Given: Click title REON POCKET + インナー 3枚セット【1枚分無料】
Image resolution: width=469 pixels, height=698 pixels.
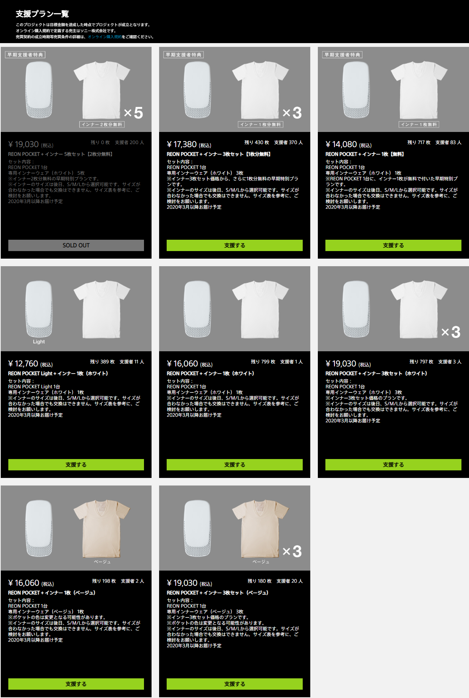Looking at the screenshot, I should point(219,154).
